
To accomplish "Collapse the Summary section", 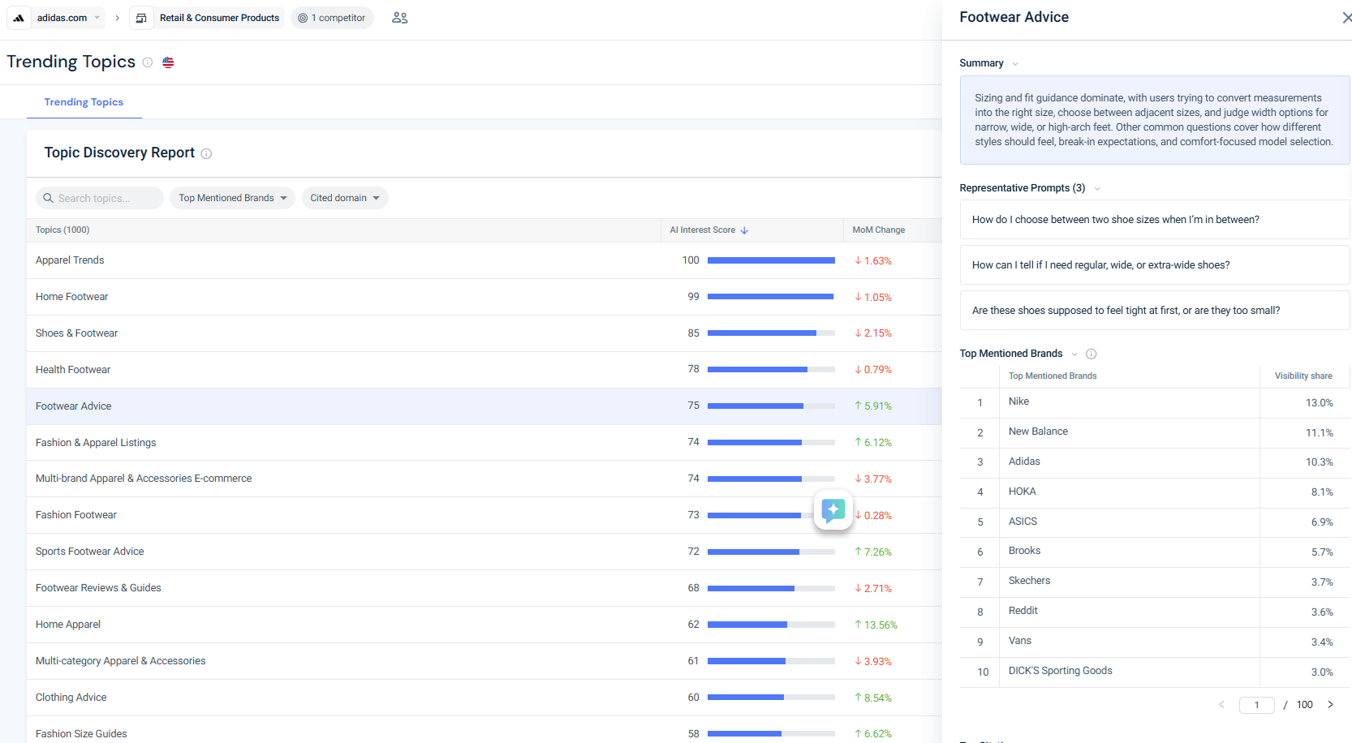I will 1015,64.
